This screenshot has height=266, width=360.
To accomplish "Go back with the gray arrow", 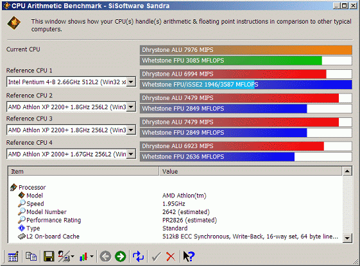I will [105, 256].
